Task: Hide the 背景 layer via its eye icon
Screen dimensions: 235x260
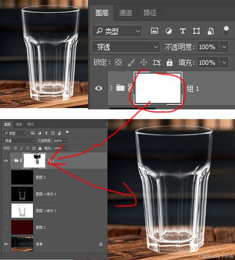Action: tap(6, 244)
